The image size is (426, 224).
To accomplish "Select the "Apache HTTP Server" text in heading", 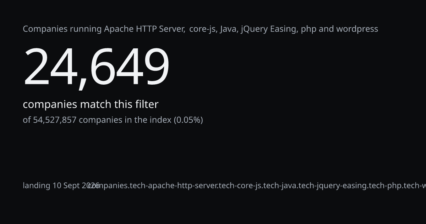I will coord(144,29).
